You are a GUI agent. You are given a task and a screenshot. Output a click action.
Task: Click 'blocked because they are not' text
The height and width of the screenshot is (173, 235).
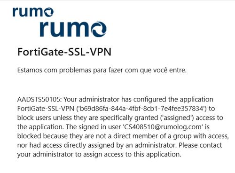pyautogui.click(x=62, y=136)
